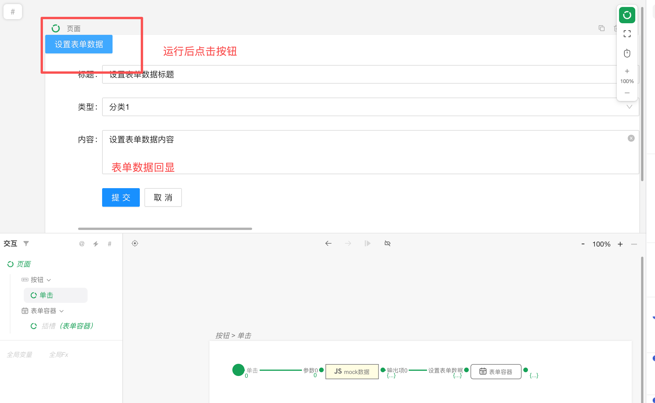The image size is (655, 403).
Task: Select the 单击 event in tree
Action: tap(46, 295)
